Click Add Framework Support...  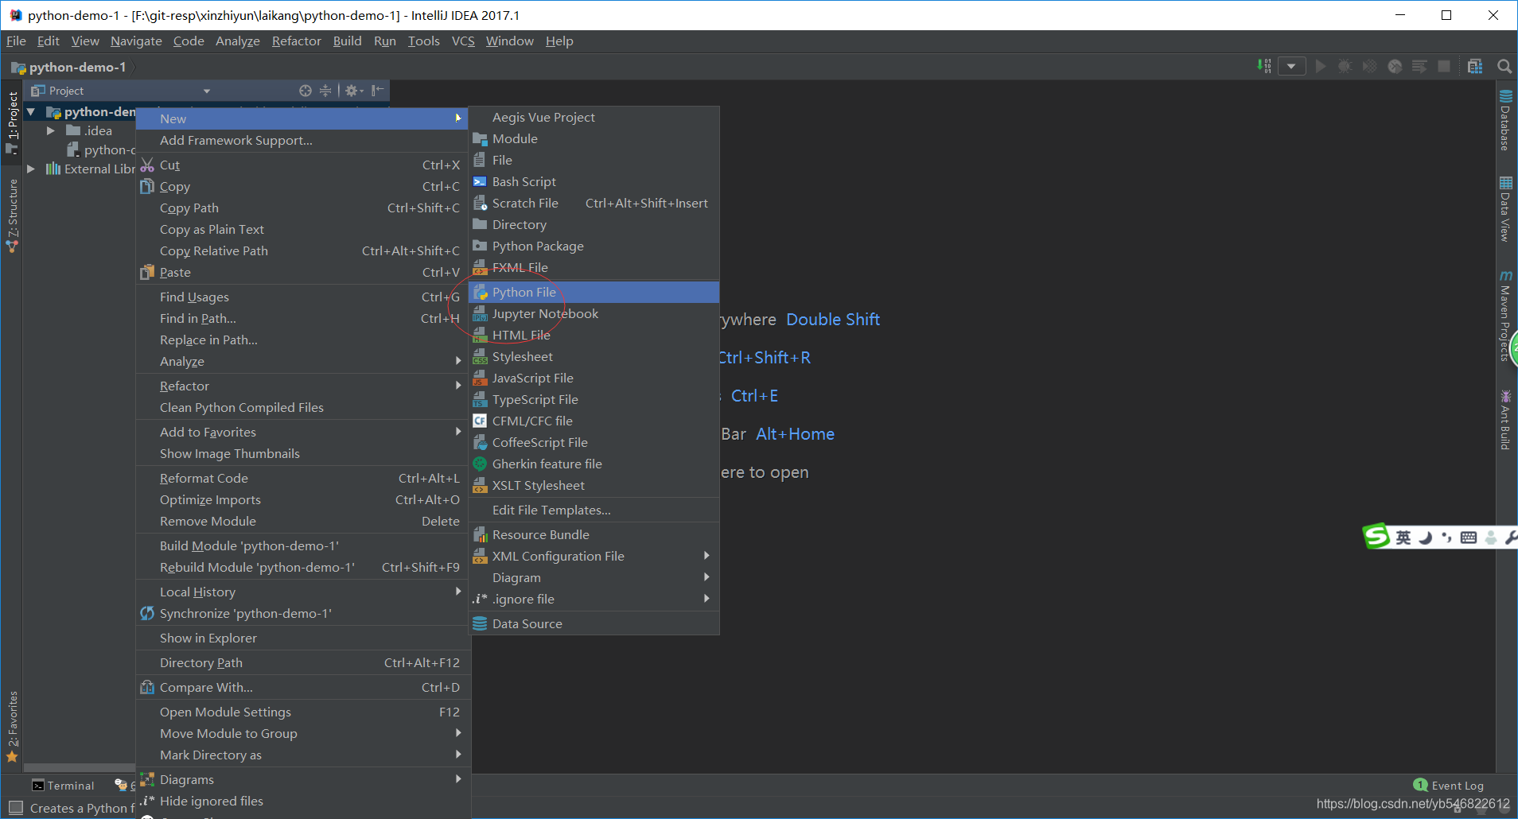pos(302,141)
